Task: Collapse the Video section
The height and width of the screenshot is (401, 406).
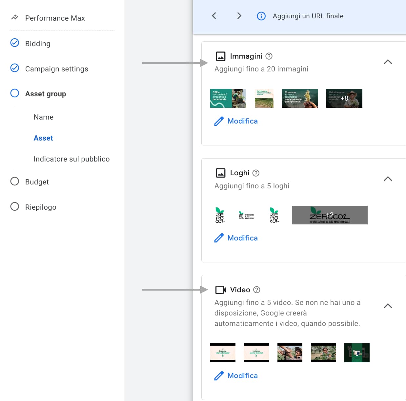Action: (x=388, y=306)
